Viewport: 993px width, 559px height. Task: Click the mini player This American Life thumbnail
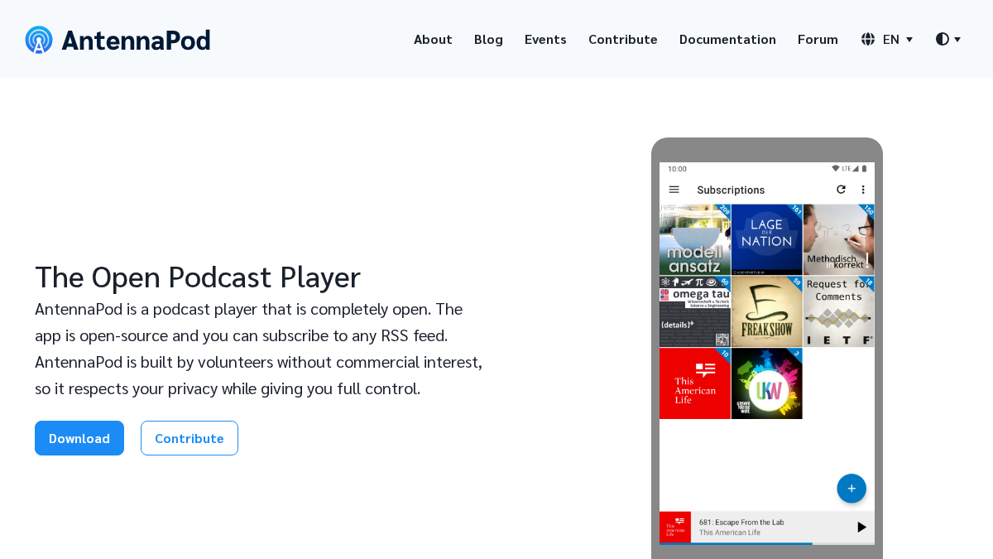point(675,527)
